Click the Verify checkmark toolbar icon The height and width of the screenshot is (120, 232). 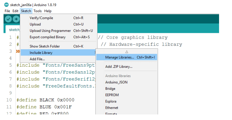(8, 19)
